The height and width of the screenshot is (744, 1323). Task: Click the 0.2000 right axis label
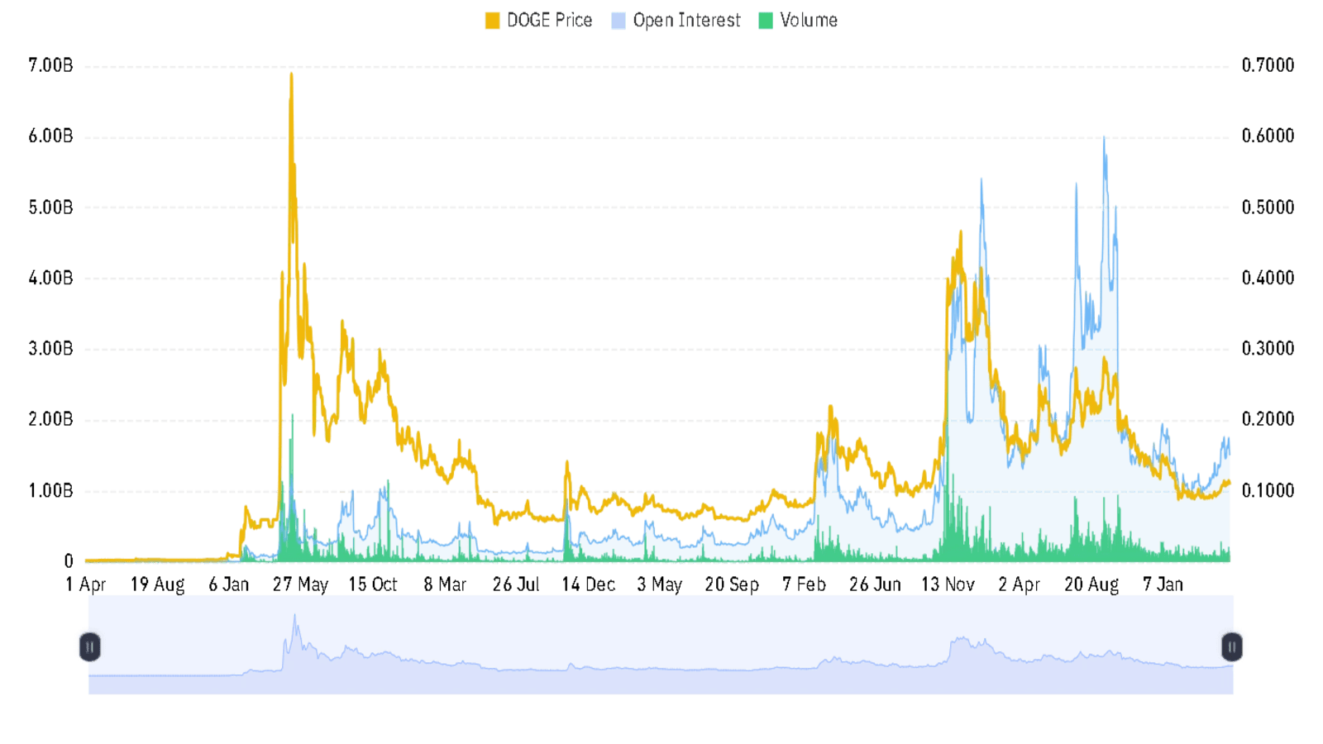tap(1268, 420)
